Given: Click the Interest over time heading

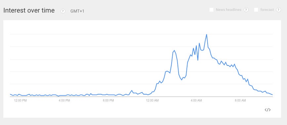Looking at the screenshot, I should 29,11.
